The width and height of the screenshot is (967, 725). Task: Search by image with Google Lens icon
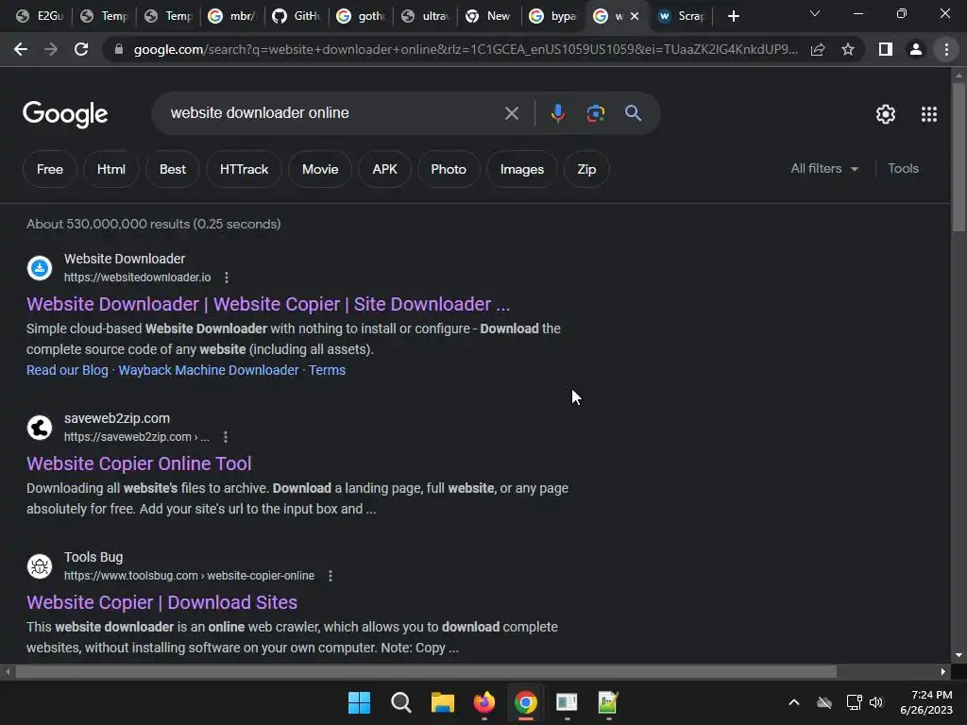[595, 113]
